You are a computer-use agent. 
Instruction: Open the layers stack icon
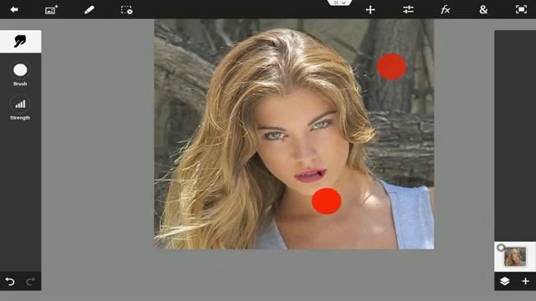coord(505,281)
